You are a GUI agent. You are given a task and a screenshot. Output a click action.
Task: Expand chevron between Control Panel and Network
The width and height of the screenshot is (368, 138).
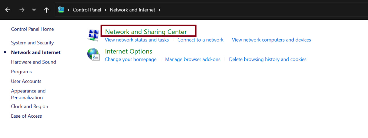pos(106,10)
